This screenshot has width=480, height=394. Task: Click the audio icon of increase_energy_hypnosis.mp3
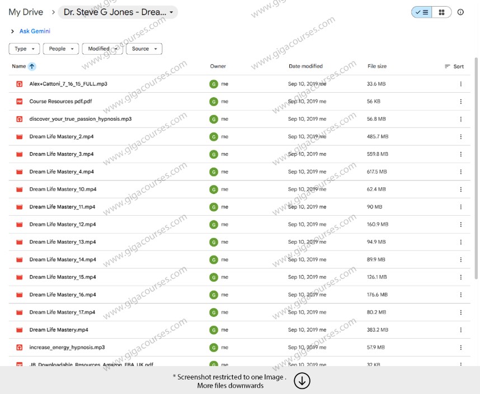click(x=19, y=348)
